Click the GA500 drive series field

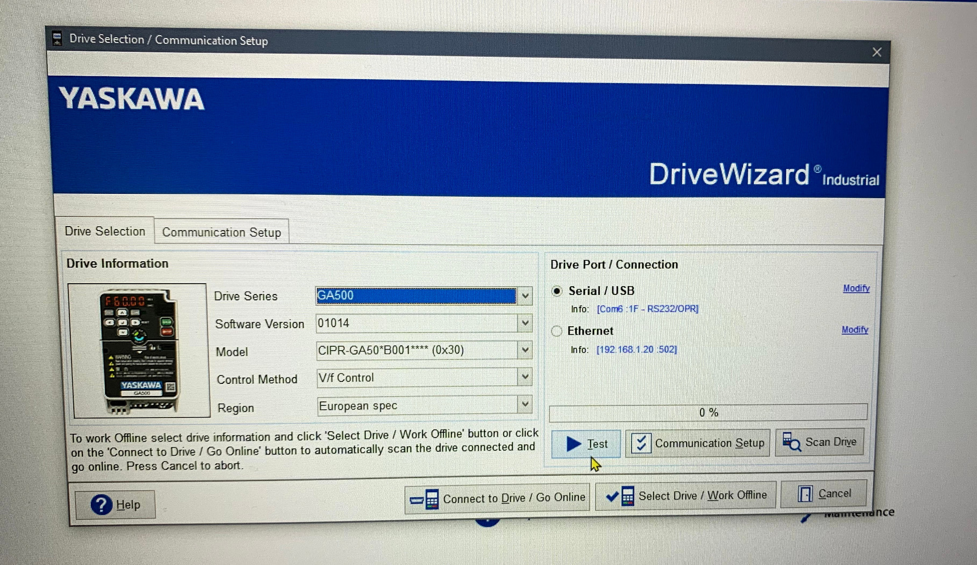[x=416, y=295]
